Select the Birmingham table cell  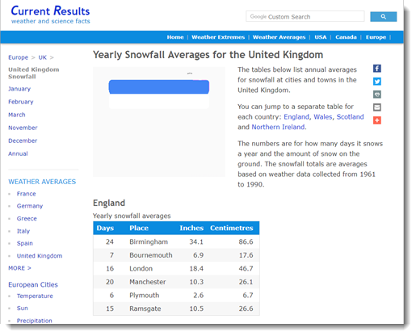click(149, 241)
